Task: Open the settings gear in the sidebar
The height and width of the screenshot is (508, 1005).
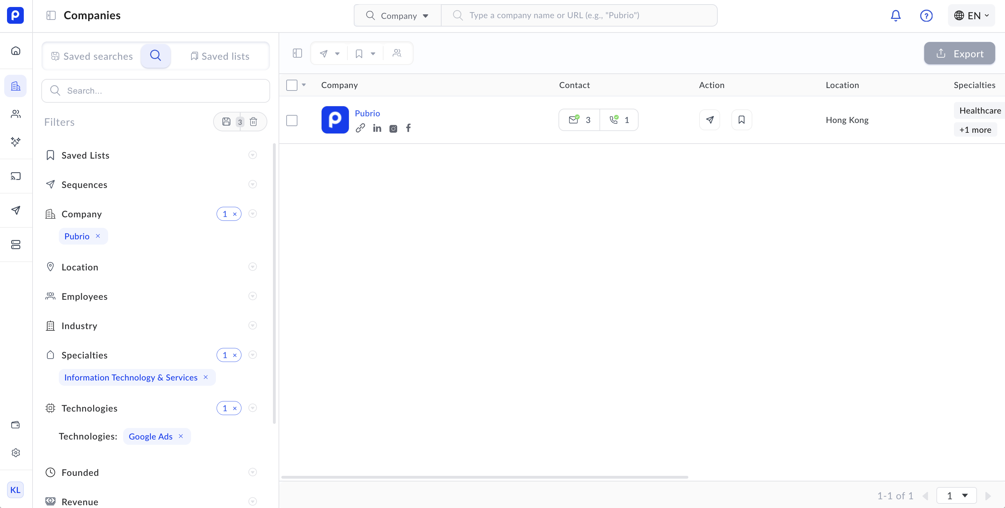Action: pyautogui.click(x=16, y=453)
